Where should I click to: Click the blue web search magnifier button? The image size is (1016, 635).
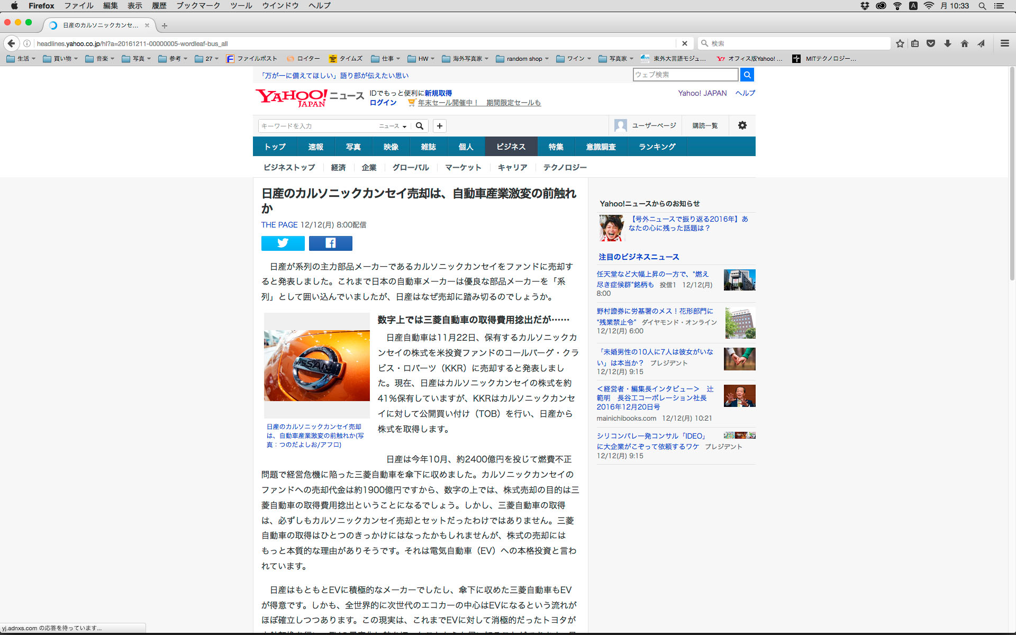(x=747, y=75)
